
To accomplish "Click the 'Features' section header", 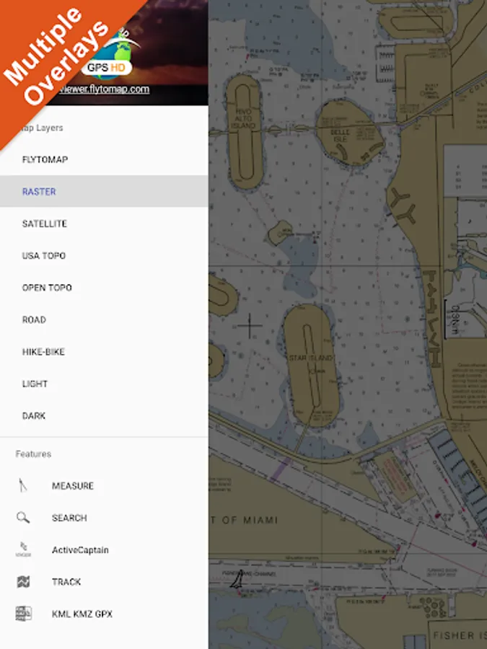I will (33, 454).
